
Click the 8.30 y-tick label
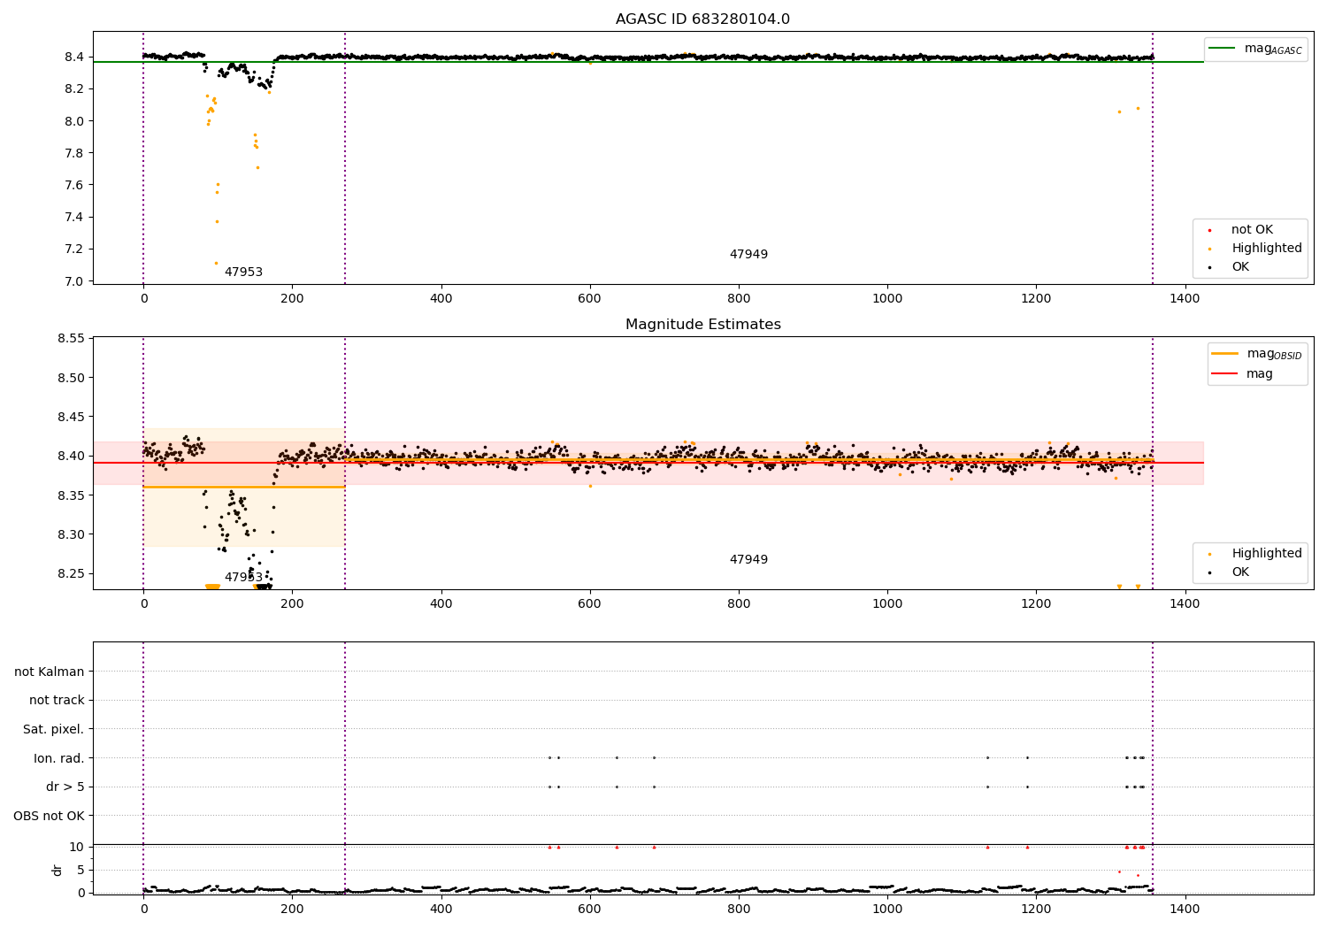pos(71,534)
